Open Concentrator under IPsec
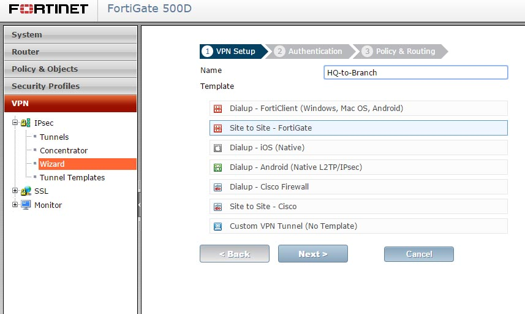Viewport: 525px width, 314px height. tap(64, 150)
